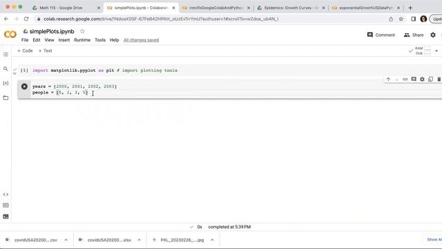Expand options for covidUSA20200...xlsx download
Image resolution: width=442 pixels, height=249 pixels.
click(140, 240)
